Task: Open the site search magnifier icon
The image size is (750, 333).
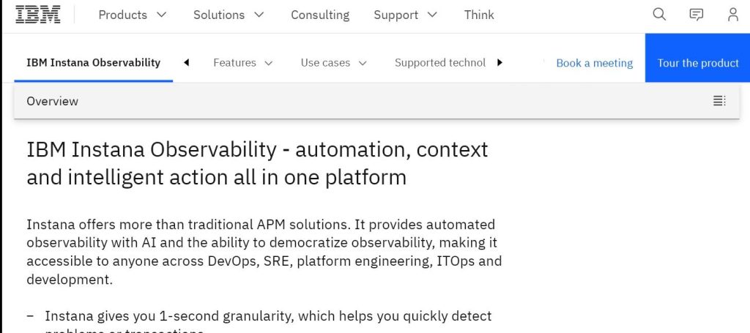Action: tap(659, 15)
